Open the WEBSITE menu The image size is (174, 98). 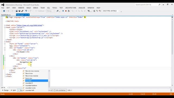coord(21,8)
